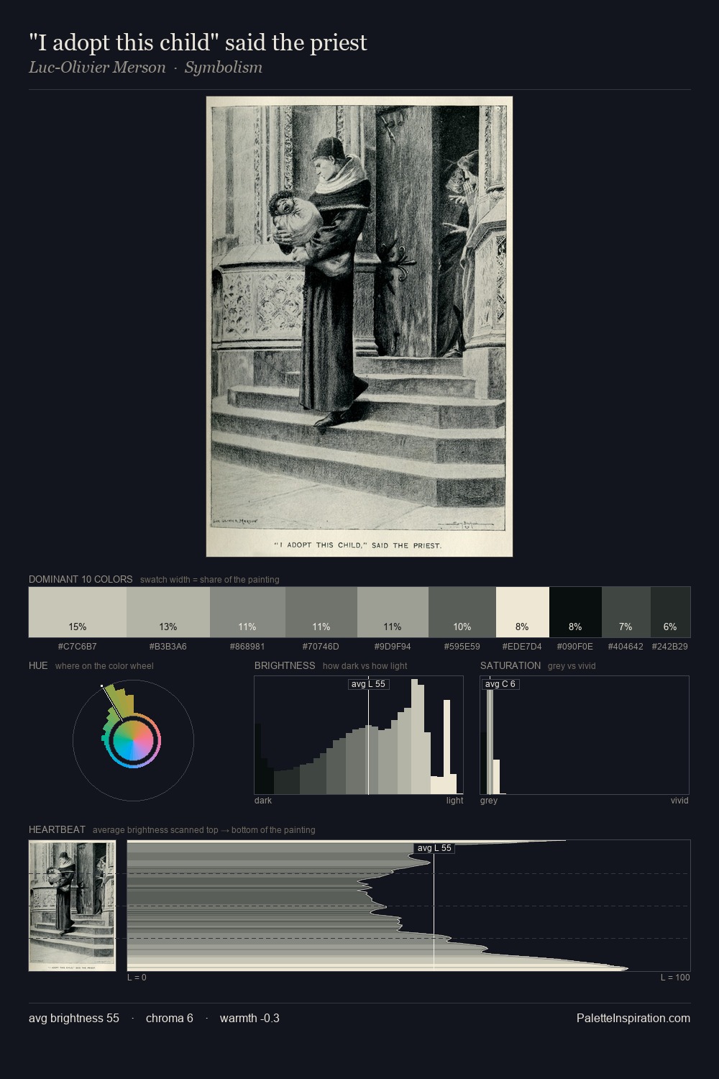Image resolution: width=719 pixels, height=1079 pixels.
Task: Click the 'grey' axis label
Action: (489, 801)
